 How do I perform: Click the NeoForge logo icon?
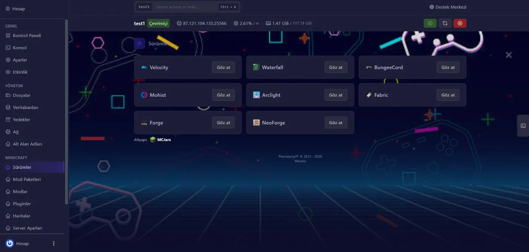point(256,123)
